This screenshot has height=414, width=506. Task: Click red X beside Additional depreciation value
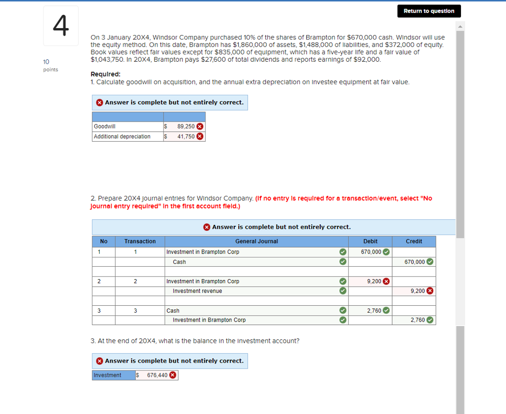coord(199,136)
